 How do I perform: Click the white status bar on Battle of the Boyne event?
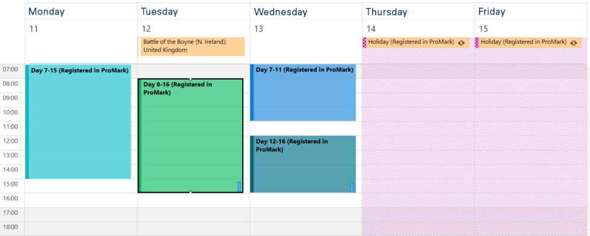coord(140,47)
